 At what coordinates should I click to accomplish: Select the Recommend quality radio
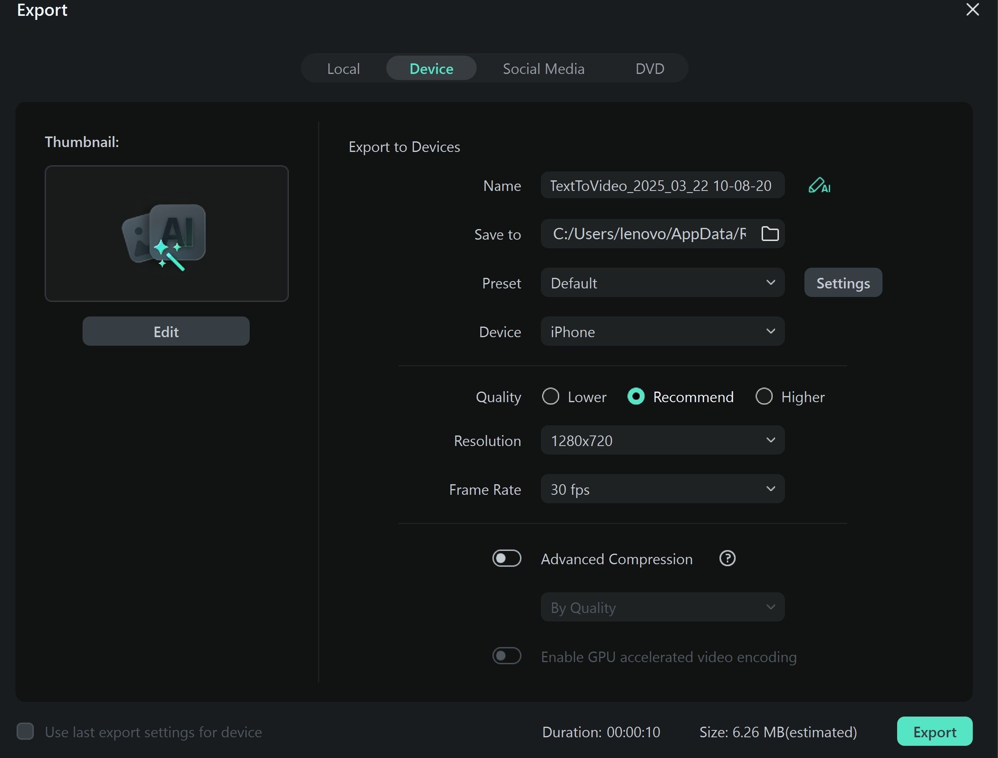tap(636, 396)
